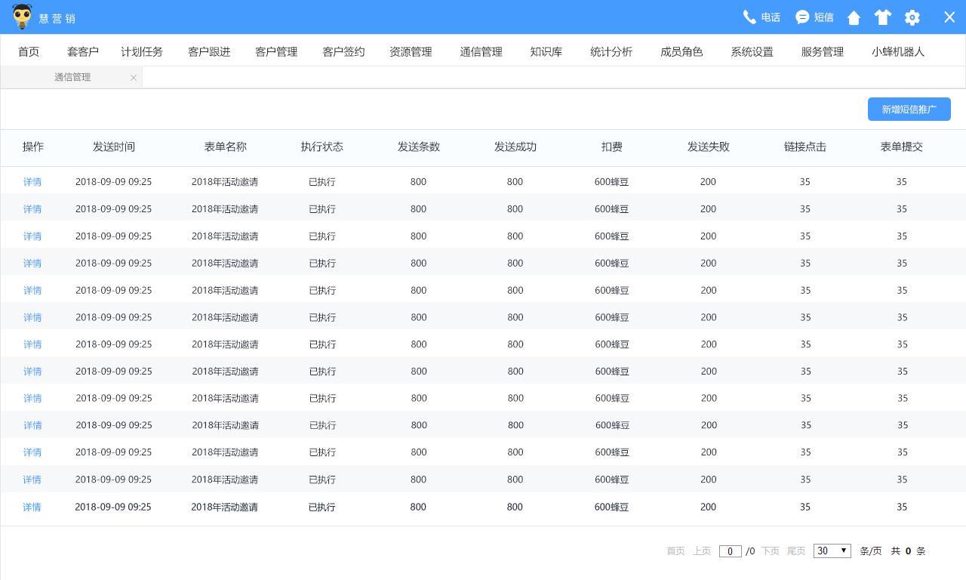Click the 条/页 label

871,551
